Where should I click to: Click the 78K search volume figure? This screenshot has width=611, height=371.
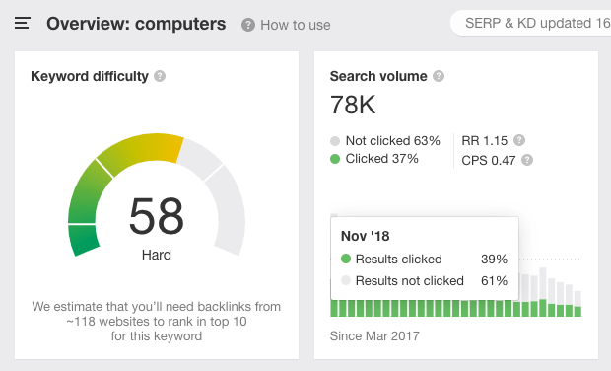click(353, 105)
